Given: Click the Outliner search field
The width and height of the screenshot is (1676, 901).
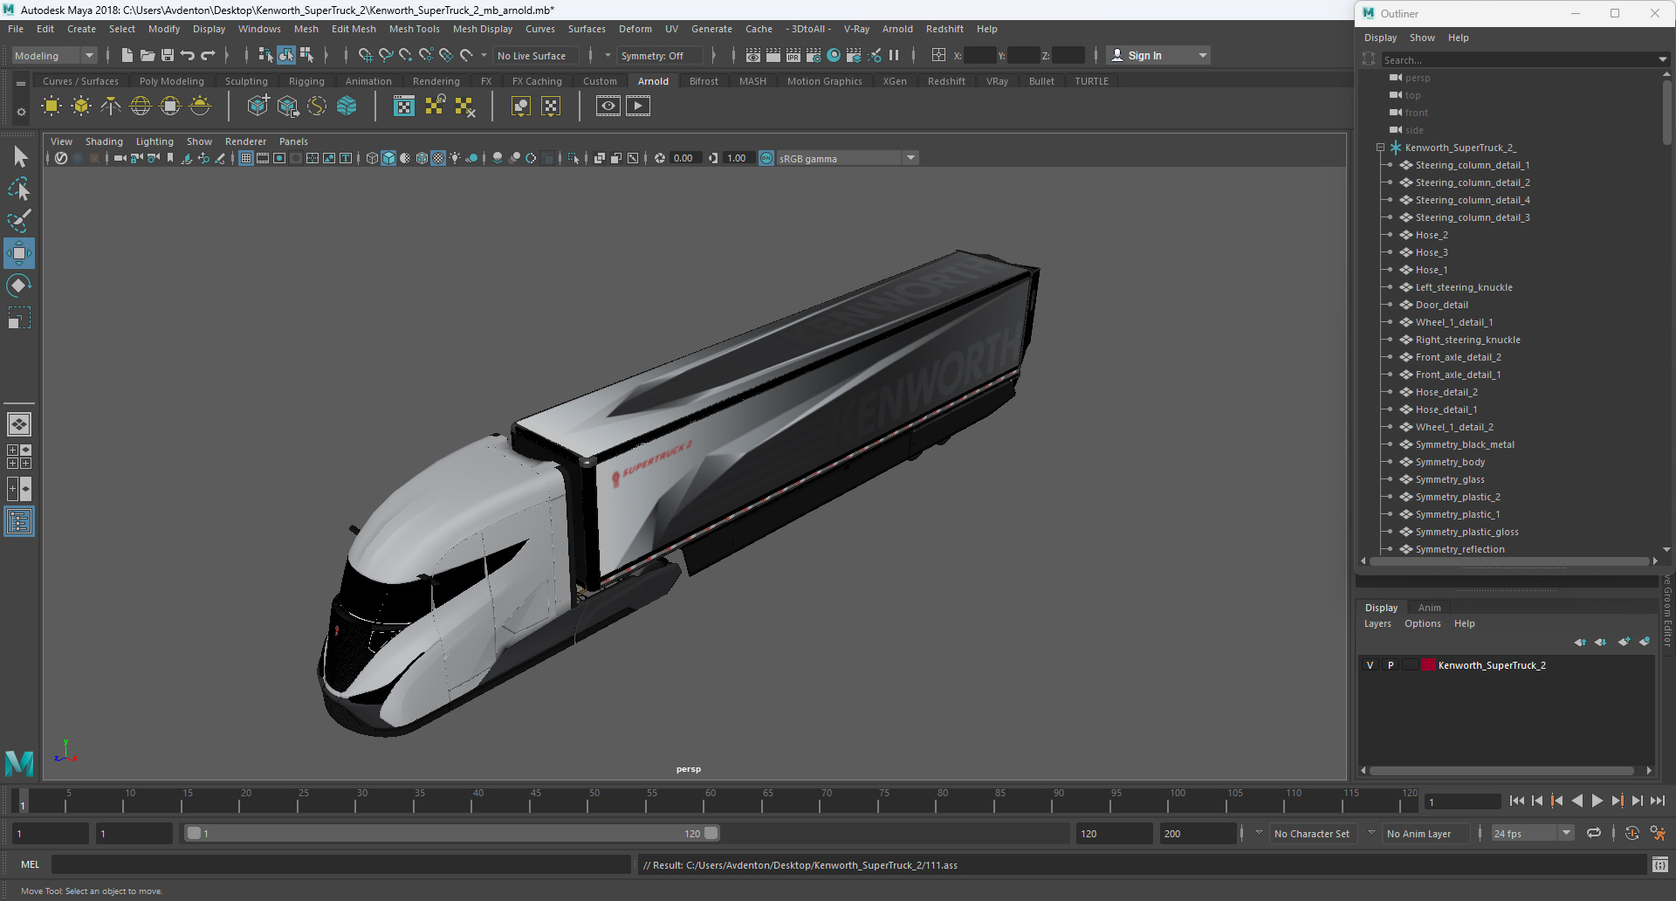Looking at the screenshot, I should 1517,59.
